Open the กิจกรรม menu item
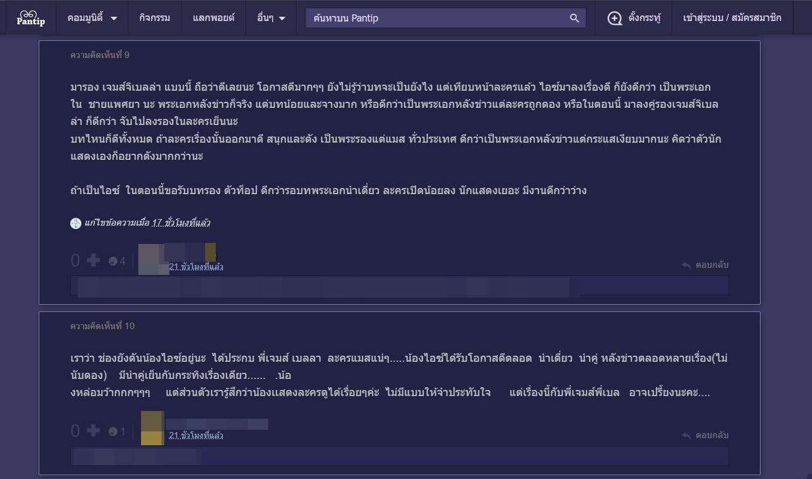This screenshot has height=479, width=812. coord(155,18)
